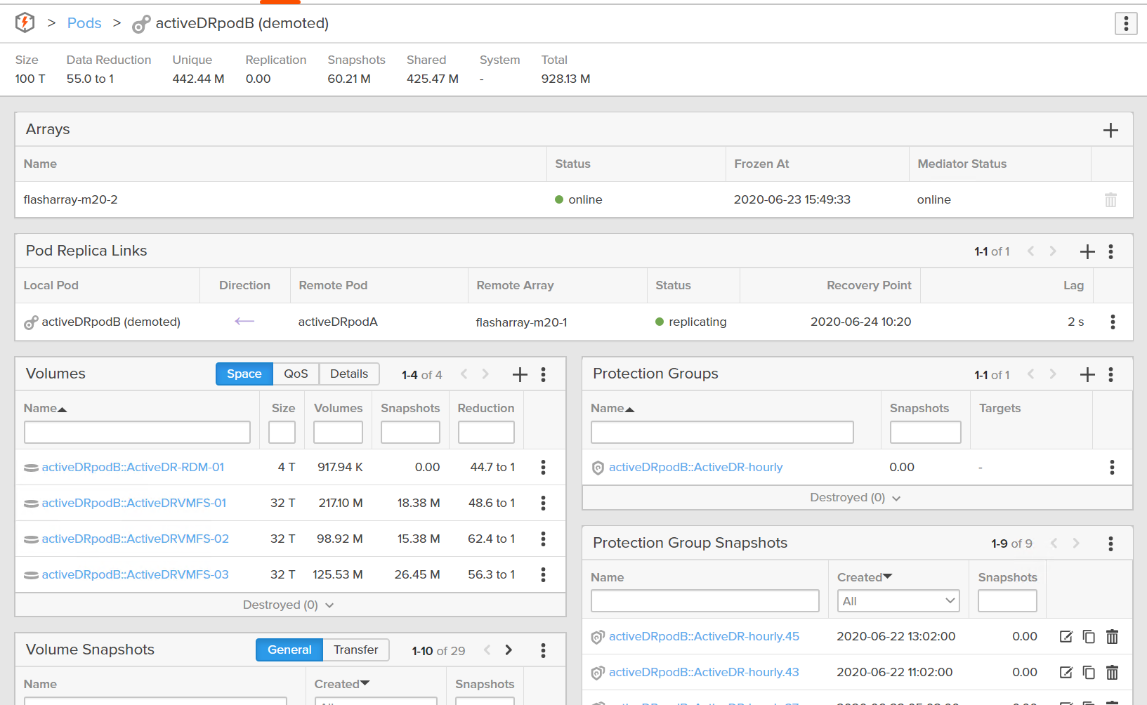Focus the Volumes Name filter field

click(x=137, y=432)
